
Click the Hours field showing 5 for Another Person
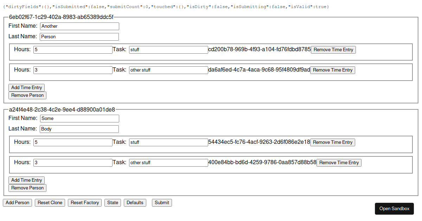(x=72, y=49)
